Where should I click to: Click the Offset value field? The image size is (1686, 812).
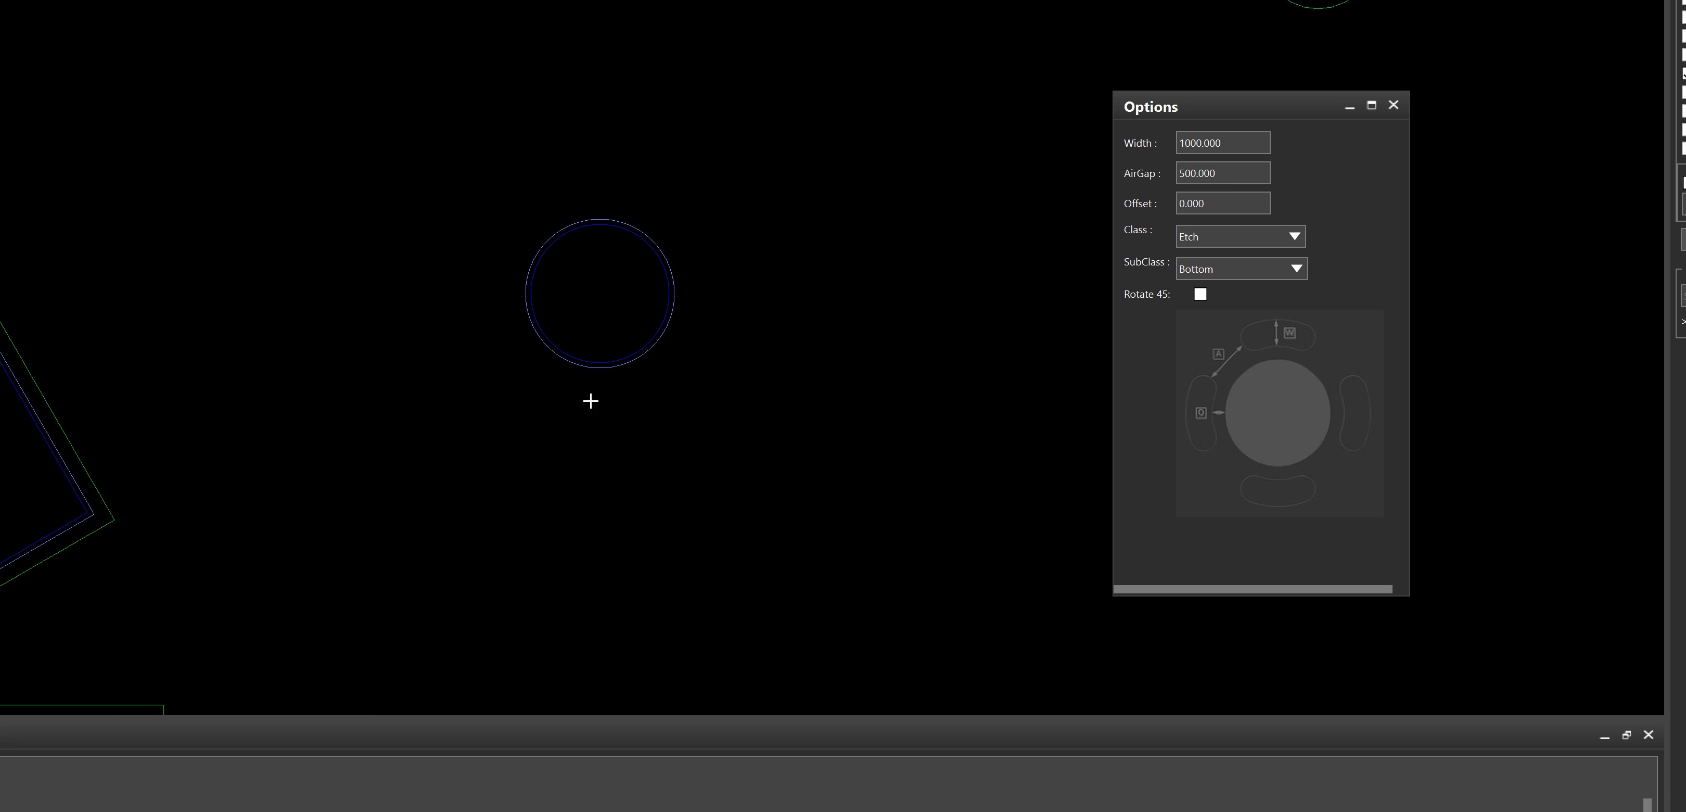click(1223, 203)
